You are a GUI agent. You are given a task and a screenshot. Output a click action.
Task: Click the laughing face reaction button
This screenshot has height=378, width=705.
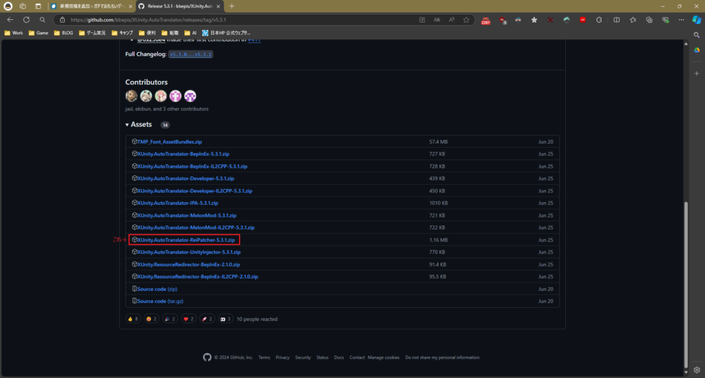click(151, 319)
